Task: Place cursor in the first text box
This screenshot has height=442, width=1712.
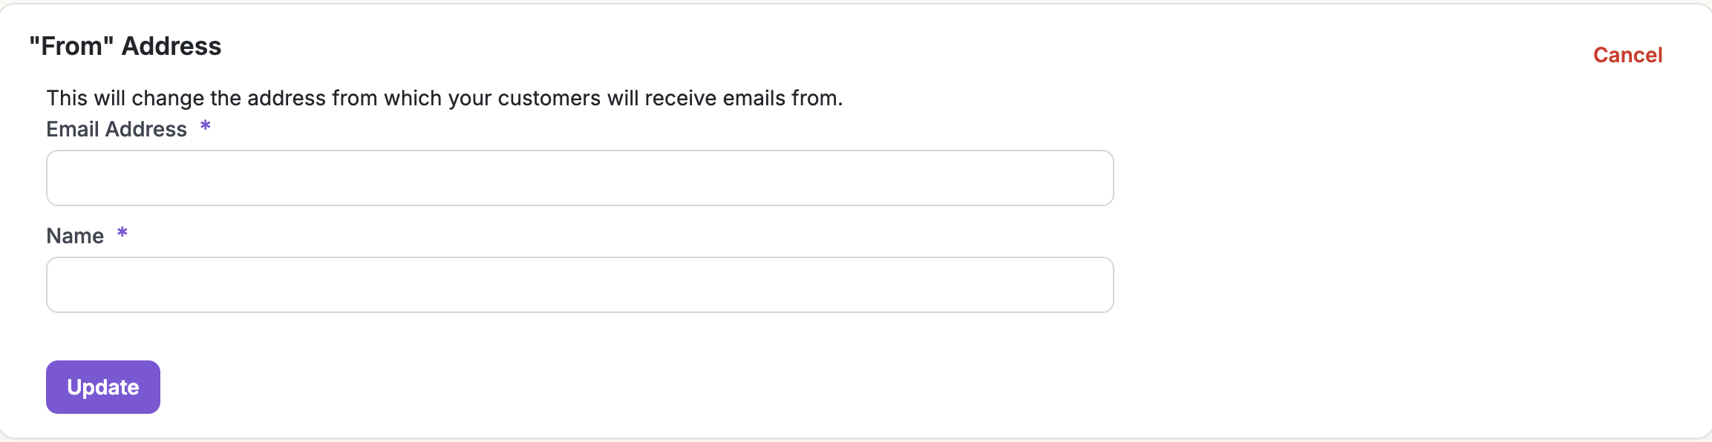Action: click(x=579, y=178)
